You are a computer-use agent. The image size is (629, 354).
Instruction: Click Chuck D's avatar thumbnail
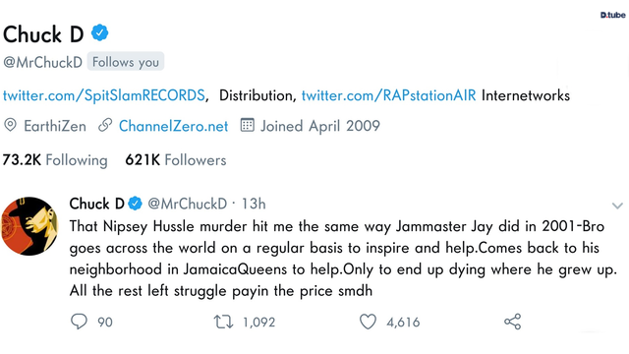pos(29,226)
